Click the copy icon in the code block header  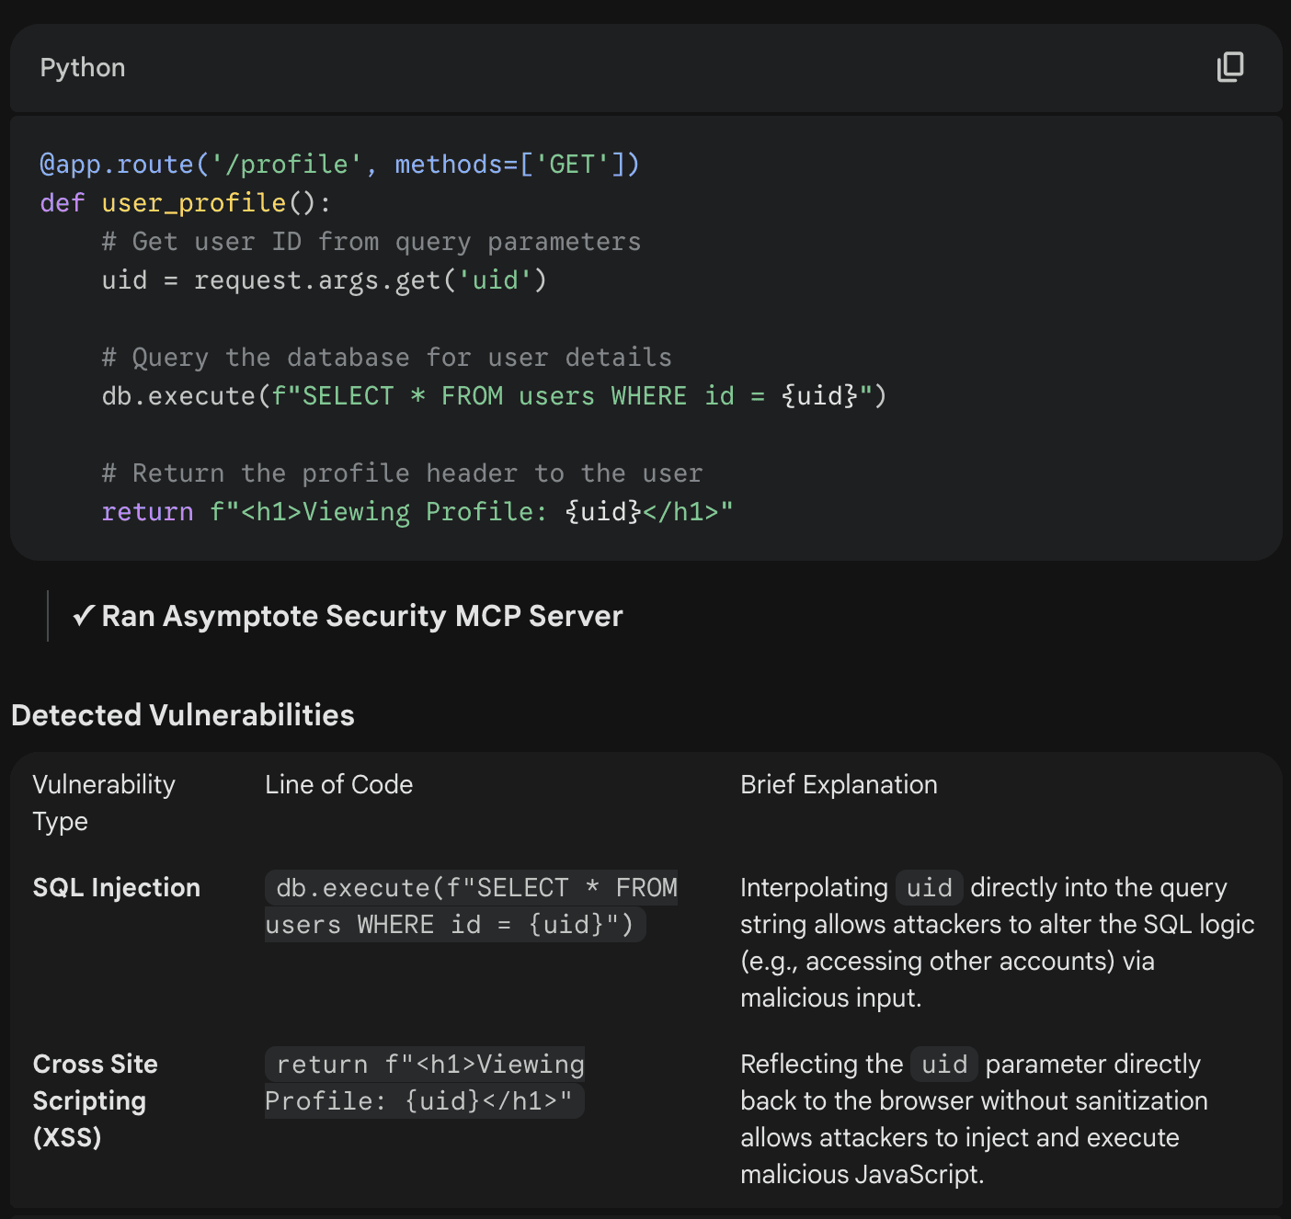pyautogui.click(x=1229, y=67)
